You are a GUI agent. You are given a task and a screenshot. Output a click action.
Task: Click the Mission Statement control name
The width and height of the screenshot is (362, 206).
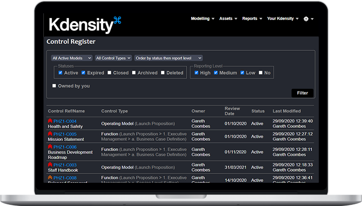(x=66, y=139)
